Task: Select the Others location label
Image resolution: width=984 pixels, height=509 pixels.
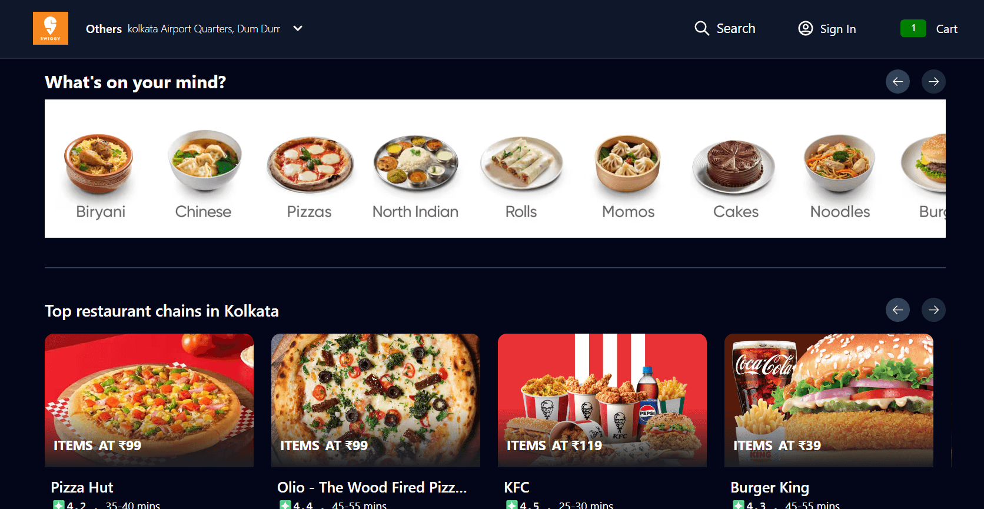Action: [x=104, y=29]
